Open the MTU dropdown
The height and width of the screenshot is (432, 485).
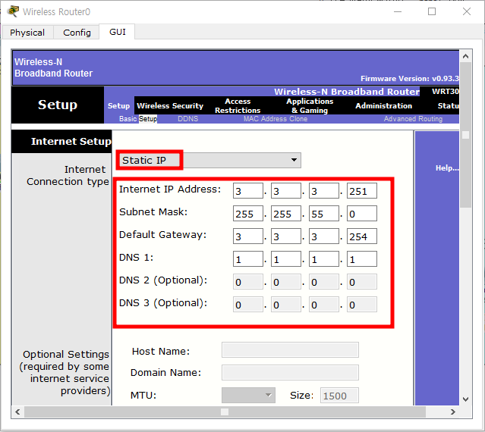[x=248, y=396]
